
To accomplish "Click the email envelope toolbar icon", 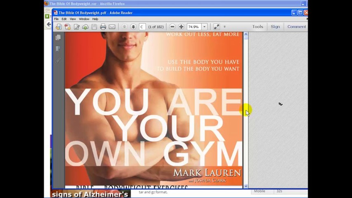I will (x=112, y=27).
